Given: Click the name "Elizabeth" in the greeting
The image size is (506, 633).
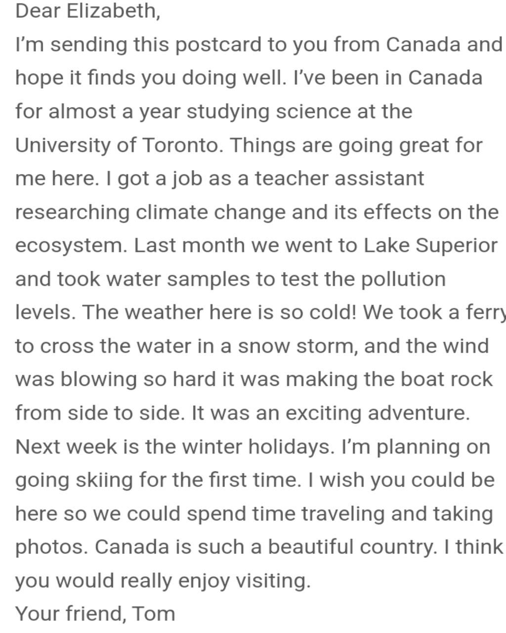Looking at the screenshot, I should tap(113, 11).
